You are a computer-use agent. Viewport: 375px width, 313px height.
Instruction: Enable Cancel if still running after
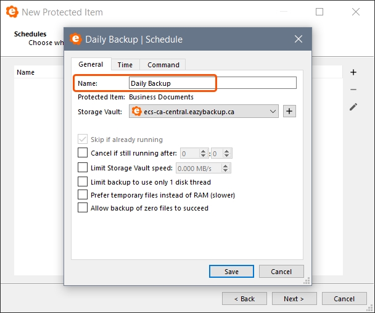coord(83,153)
